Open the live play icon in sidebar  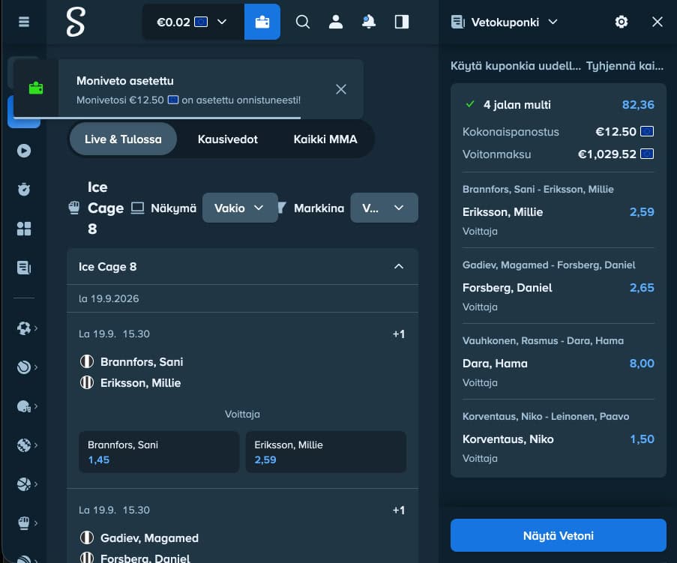(24, 151)
